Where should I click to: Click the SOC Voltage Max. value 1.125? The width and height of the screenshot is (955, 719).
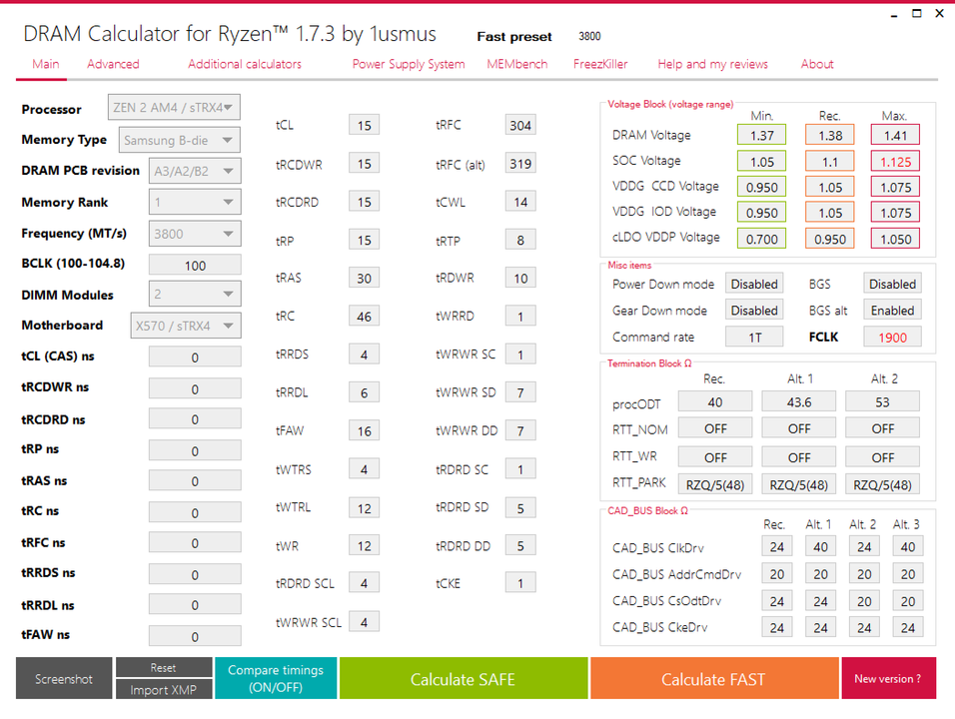895,162
